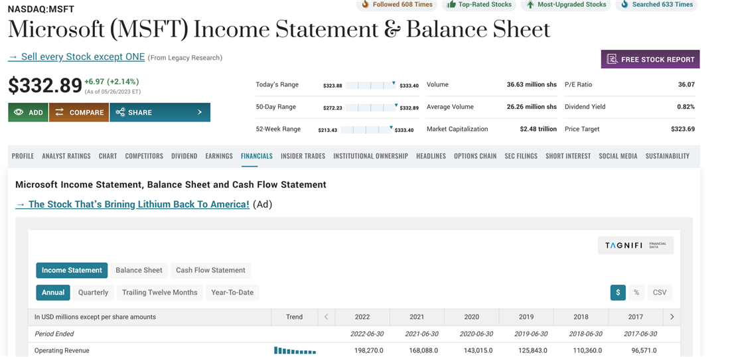
Task: Click the 52-Week Range slider bar
Action: [367, 129]
